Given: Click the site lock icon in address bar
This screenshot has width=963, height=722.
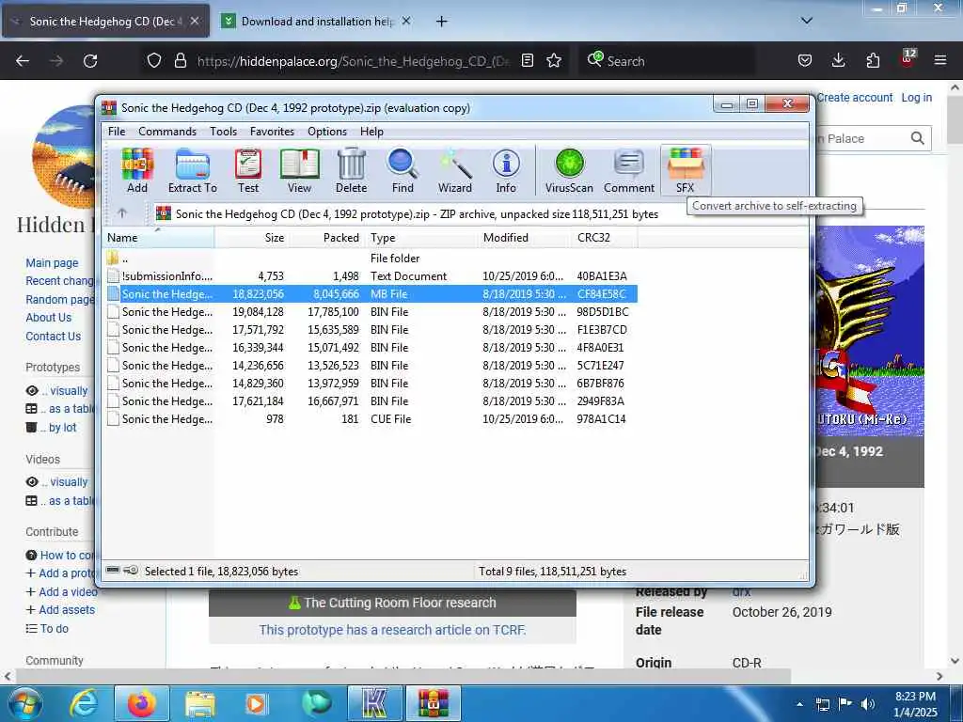Looking at the screenshot, I should 180,60.
